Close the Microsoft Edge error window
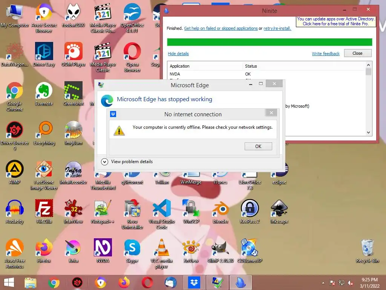Viewport: 386px width, 290px height. (x=274, y=84)
